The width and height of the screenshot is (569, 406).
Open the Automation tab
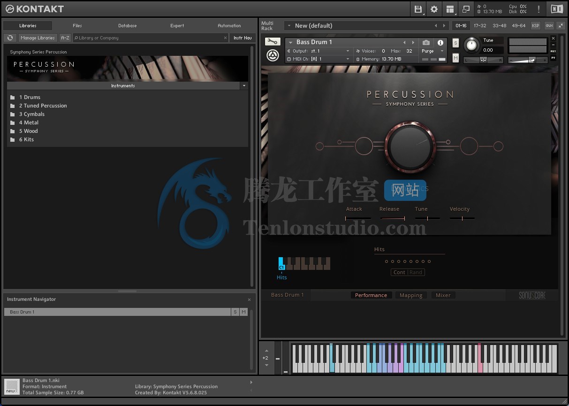coord(229,26)
